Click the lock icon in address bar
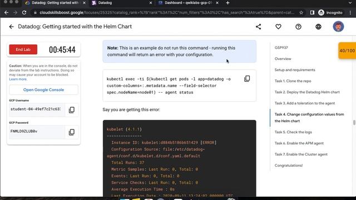Image resolution: width=356 pixels, height=200 pixels. (35, 13)
